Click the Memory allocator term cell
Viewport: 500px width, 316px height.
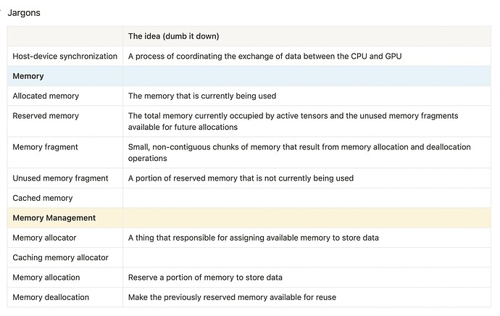click(x=44, y=238)
